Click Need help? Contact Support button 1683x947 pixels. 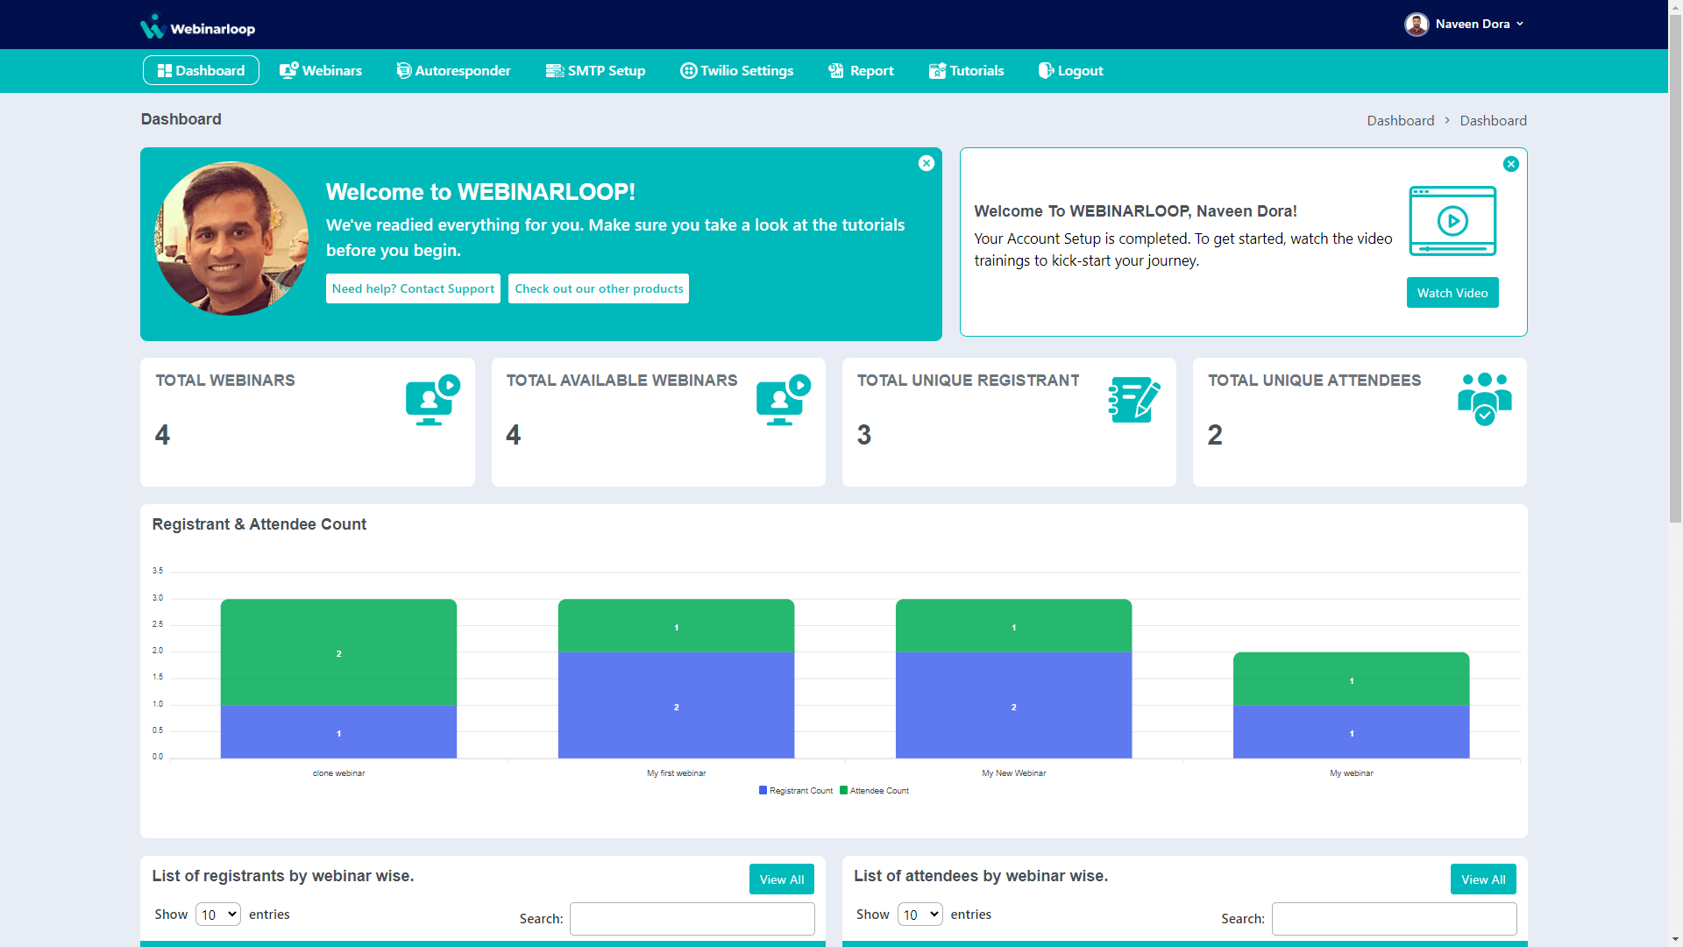click(x=413, y=288)
